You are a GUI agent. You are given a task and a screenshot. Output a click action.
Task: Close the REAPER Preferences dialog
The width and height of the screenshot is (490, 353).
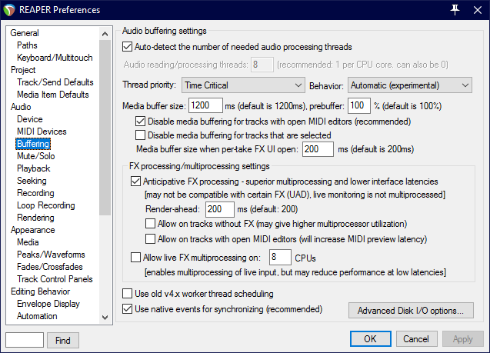[x=477, y=9]
